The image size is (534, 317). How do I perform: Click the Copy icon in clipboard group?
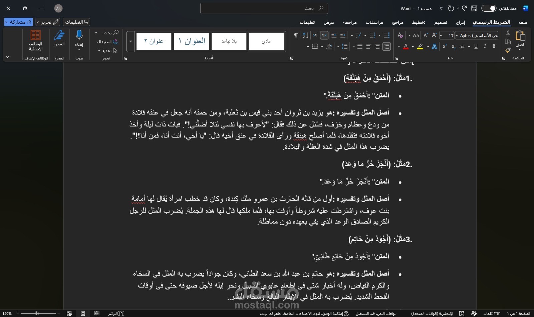point(508,41)
